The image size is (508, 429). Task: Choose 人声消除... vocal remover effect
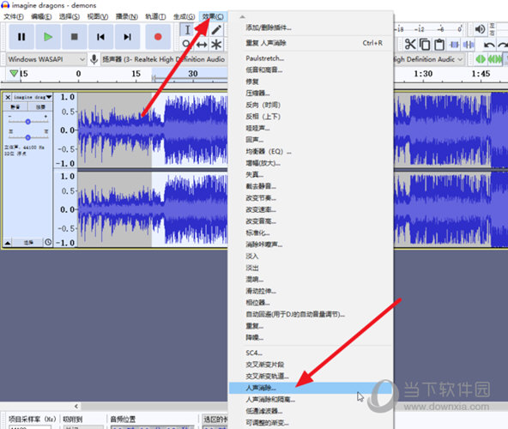click(311, 388)
